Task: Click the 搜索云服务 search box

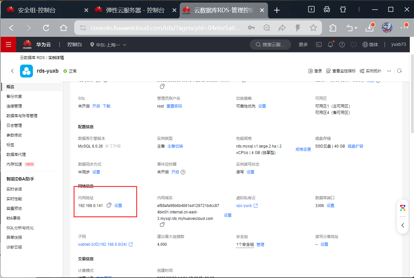Action: (x=270, y=45)
